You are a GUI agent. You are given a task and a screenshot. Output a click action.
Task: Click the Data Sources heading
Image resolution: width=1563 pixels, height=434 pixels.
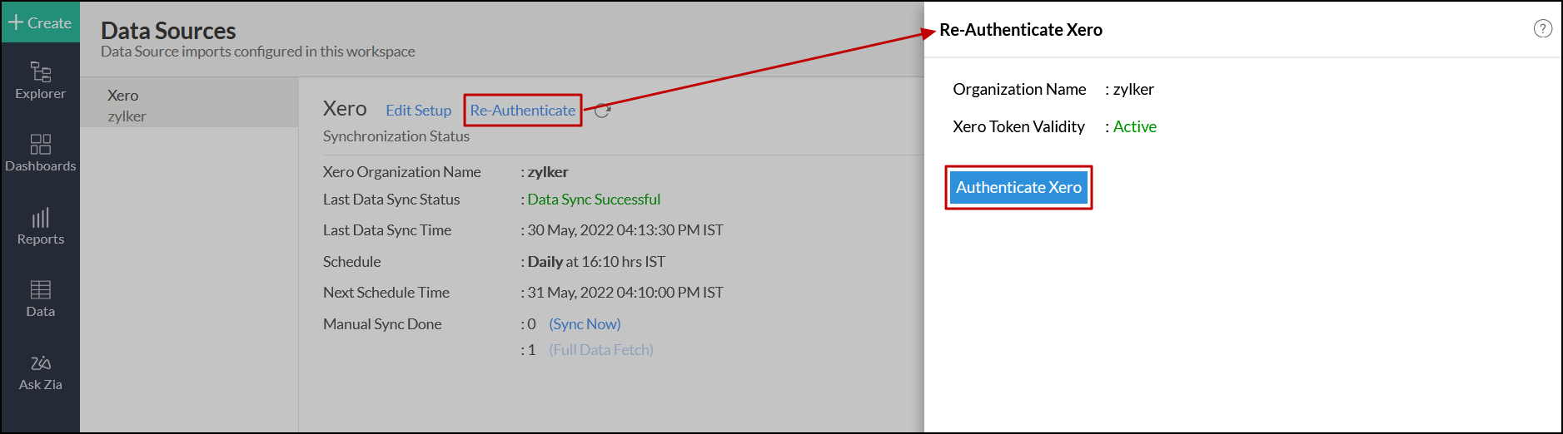click(168, 31)
